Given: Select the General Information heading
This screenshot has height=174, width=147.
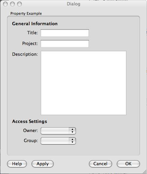Looking at the screenshot, I should coord(35,24).
